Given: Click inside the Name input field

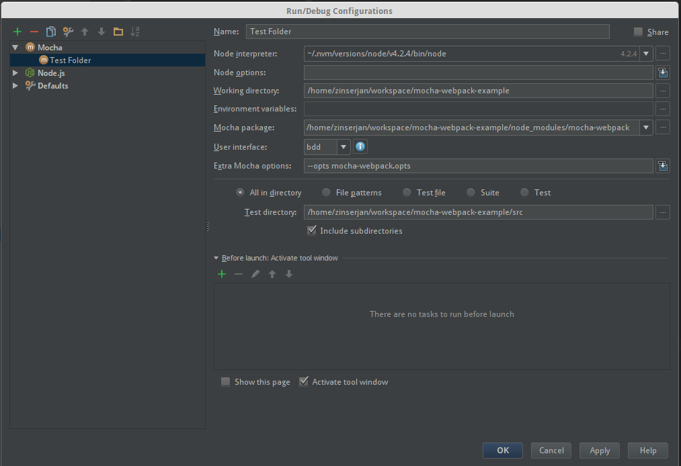Looking at the screenshot, I should 428,31.
